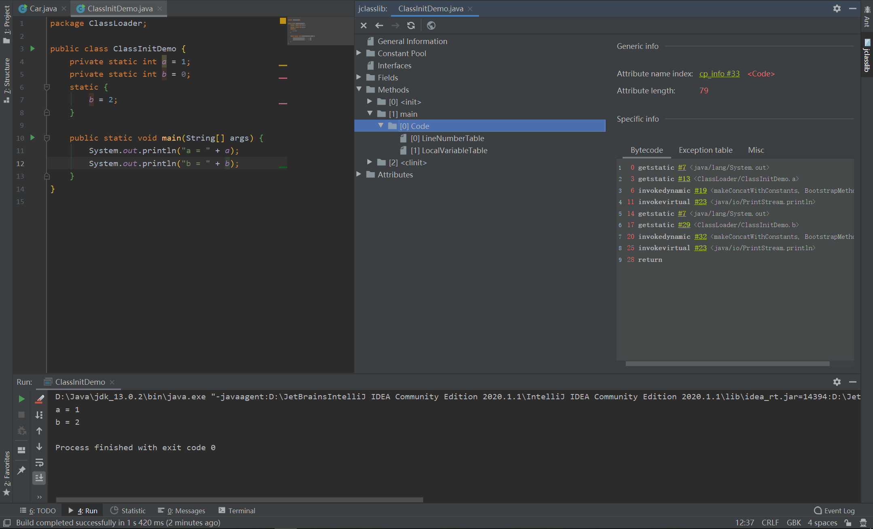Click the bytecode horizontal scrollbar
The image size is (873, 529).
pyautogui.click(x=727, y=364)
